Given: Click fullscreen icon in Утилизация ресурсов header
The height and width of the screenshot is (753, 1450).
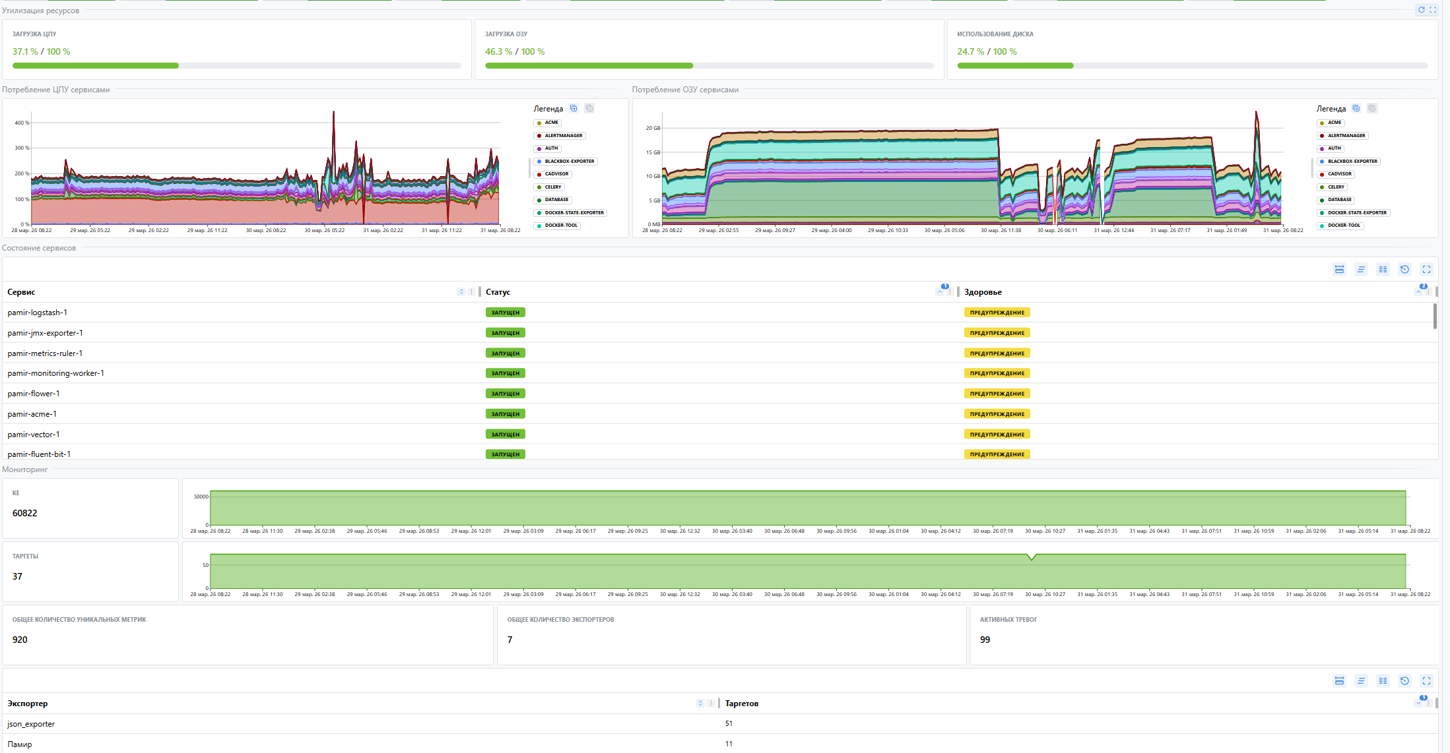Looking at the screenshot, I should point(1432,10).
